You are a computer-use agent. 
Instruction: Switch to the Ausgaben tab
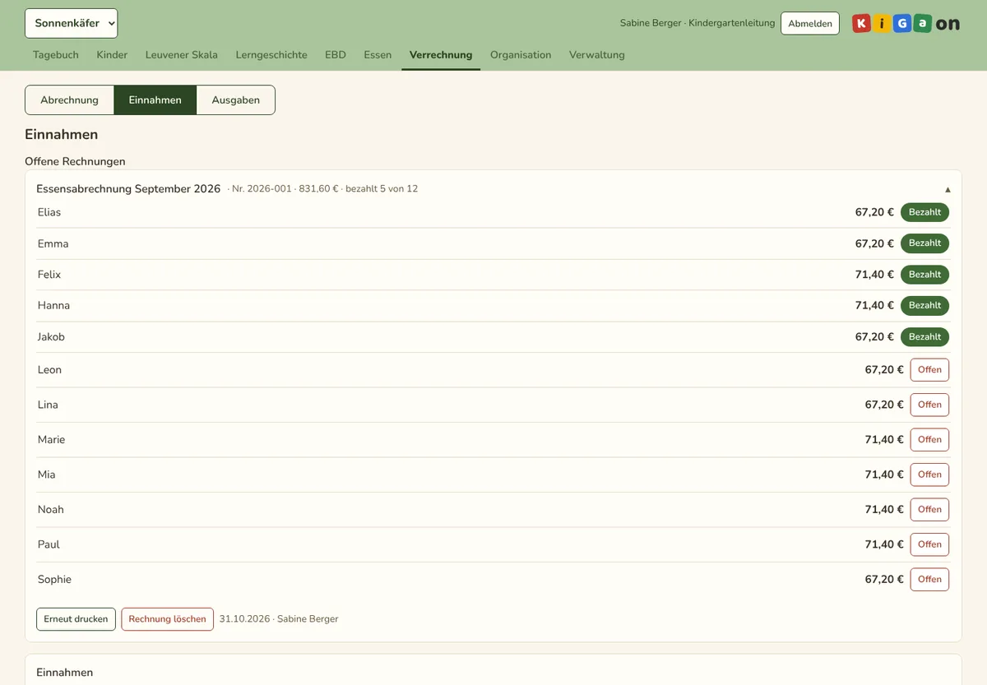click(236, 100)
